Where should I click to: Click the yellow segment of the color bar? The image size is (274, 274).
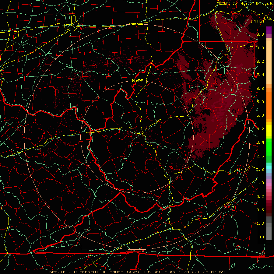click(x=269, y=130)
